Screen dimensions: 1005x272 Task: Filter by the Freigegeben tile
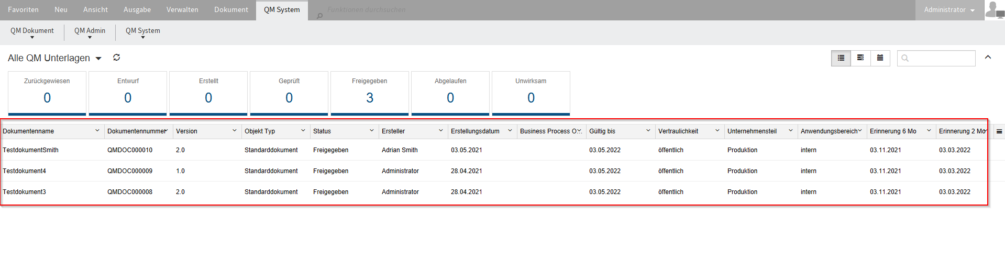(x=369, y=93)
